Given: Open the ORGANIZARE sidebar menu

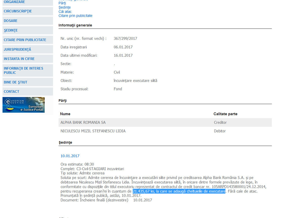Looking at the screenshot, I should click(28, 2).
